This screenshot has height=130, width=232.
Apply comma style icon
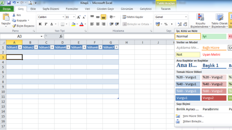coord(172,24)
